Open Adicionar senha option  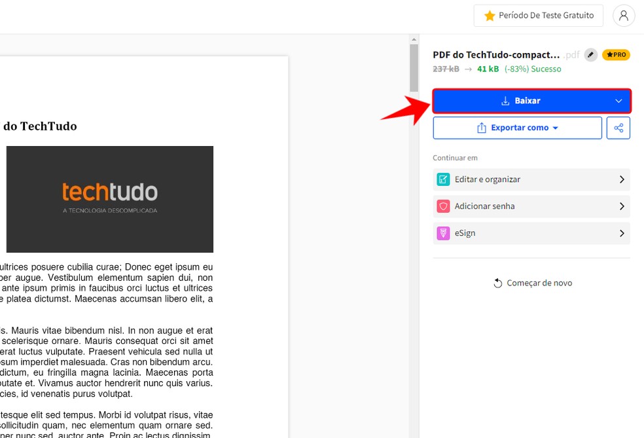(531, 206)
